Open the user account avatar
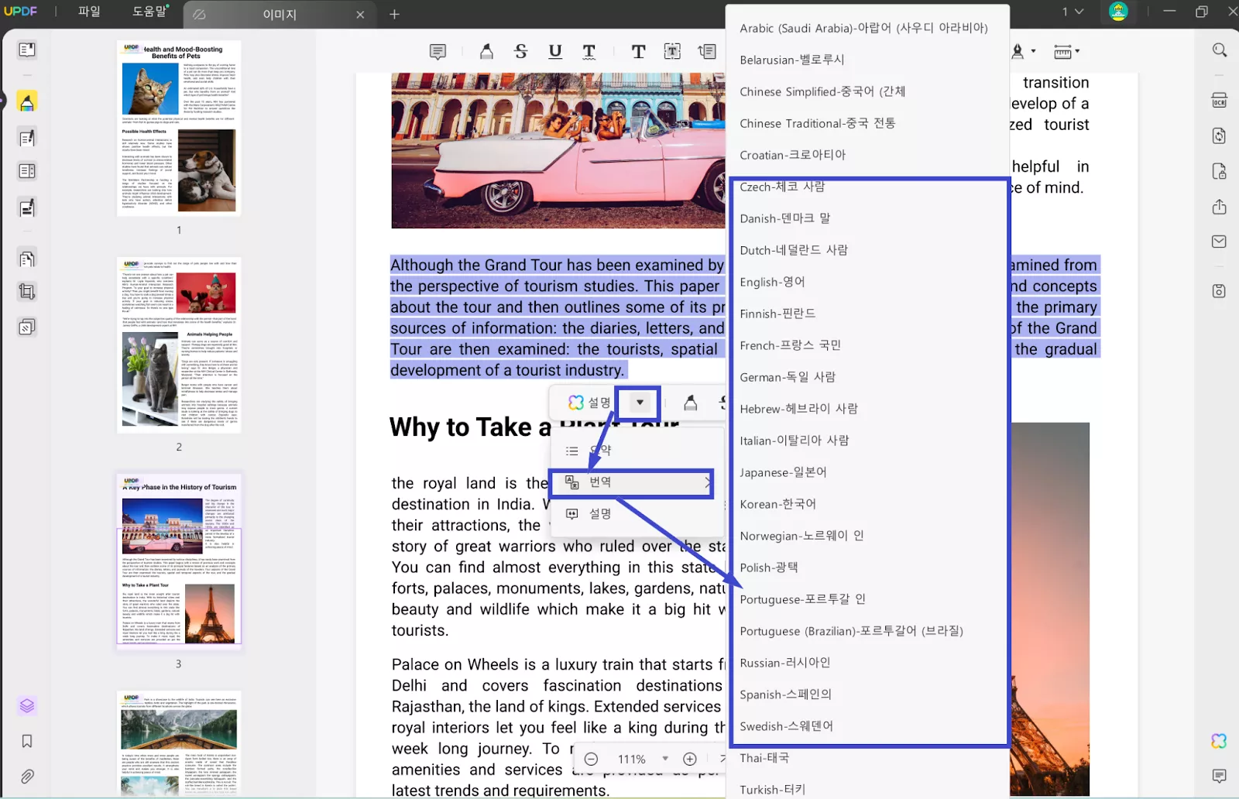The image size is (1239, 799). tap(1118, 12)
